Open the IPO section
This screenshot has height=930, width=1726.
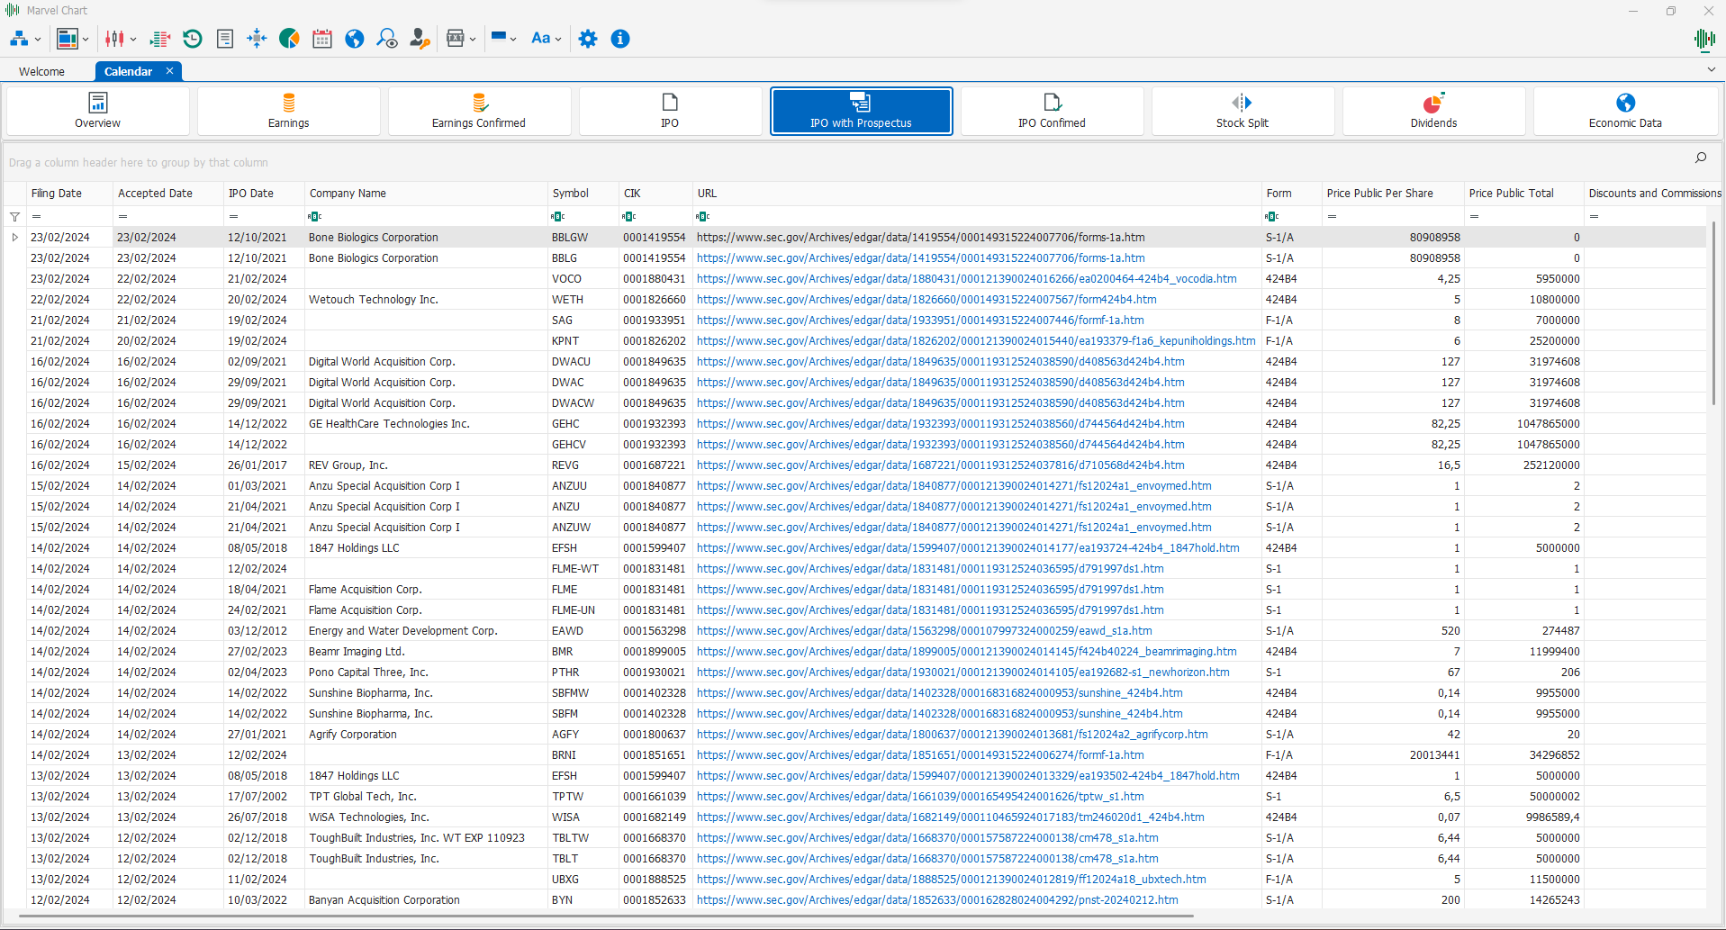pyautogui.click(x=670, y=112)
